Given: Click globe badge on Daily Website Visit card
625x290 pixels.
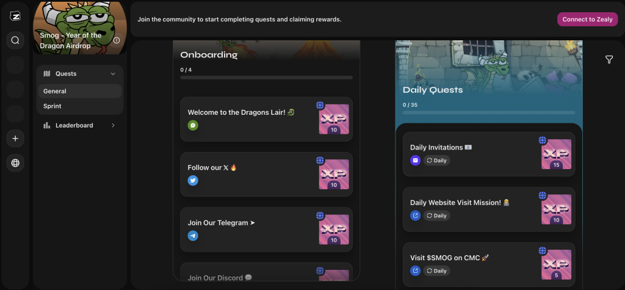Looking at the screenshot, I should click(x=543, y=195).
